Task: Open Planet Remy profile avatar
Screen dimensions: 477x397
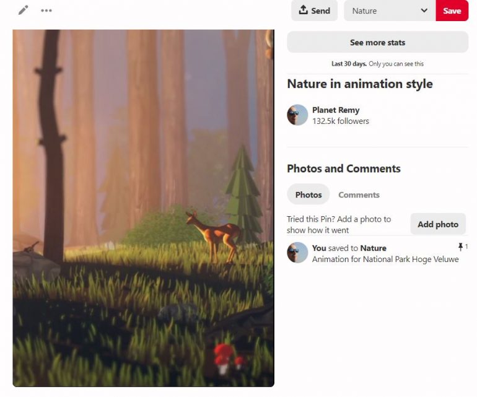Action: (297, 115)
